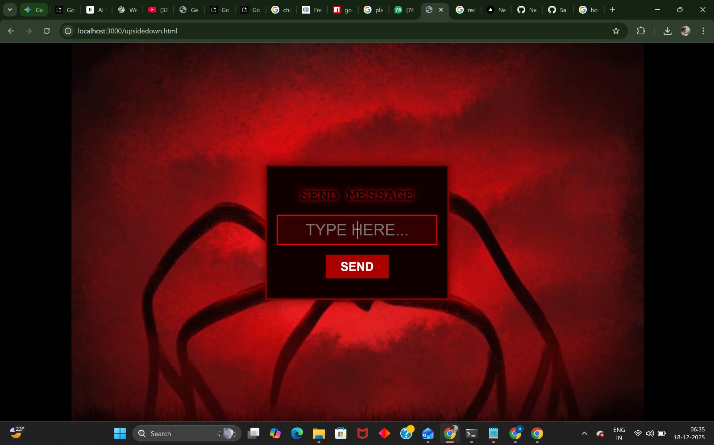Open the Chrome downloads icon
Viewport: 714px width, 445px height.
coord(668,31)
